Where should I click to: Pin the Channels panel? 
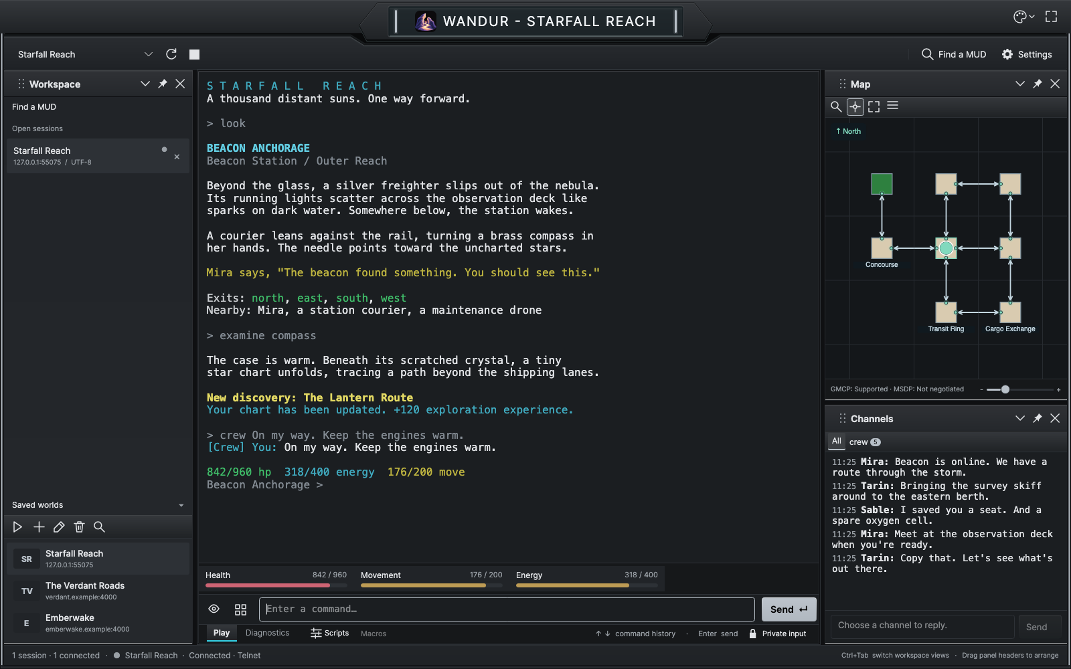point(1038,418)
